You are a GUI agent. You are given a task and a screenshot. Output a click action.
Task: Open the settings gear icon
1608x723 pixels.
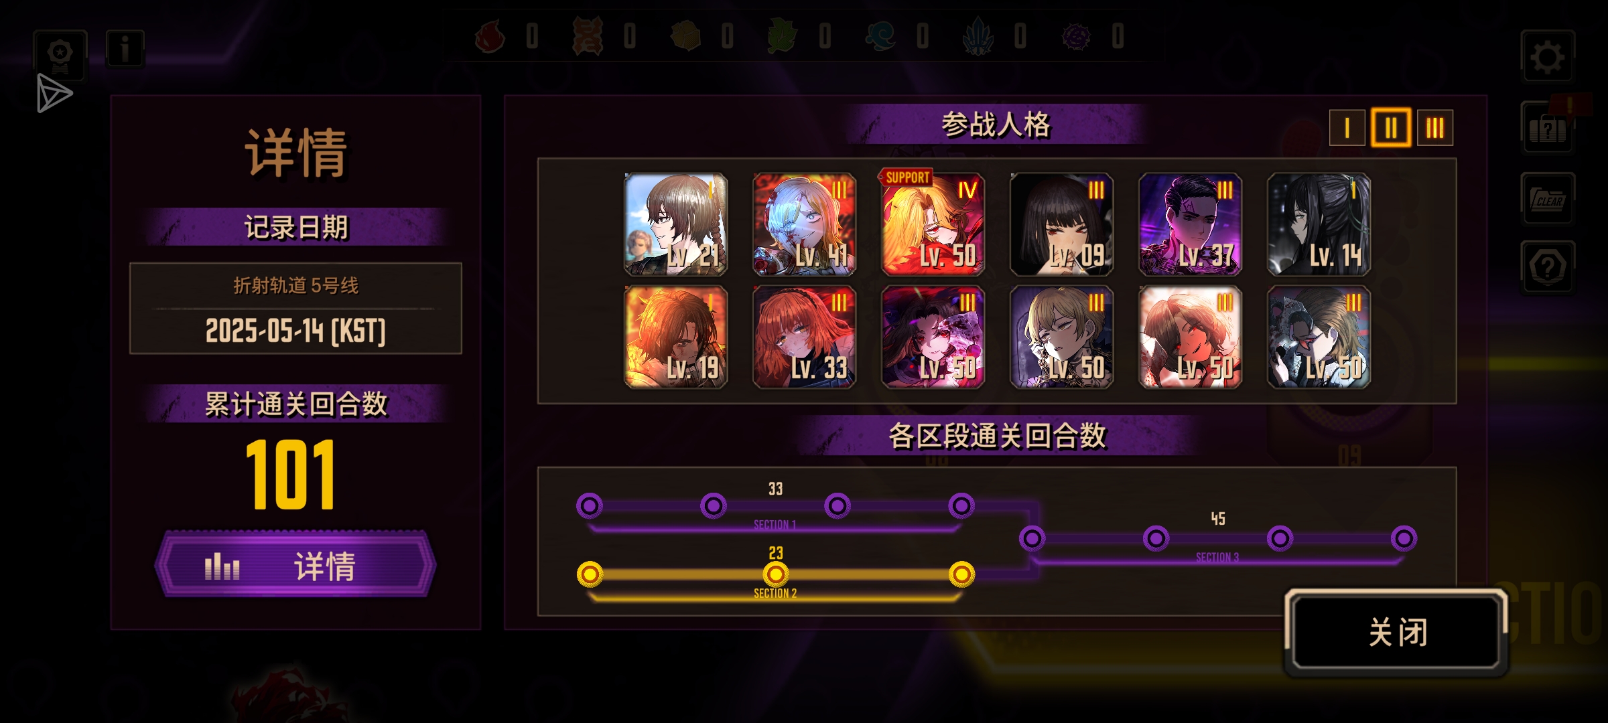point(1547,57)
